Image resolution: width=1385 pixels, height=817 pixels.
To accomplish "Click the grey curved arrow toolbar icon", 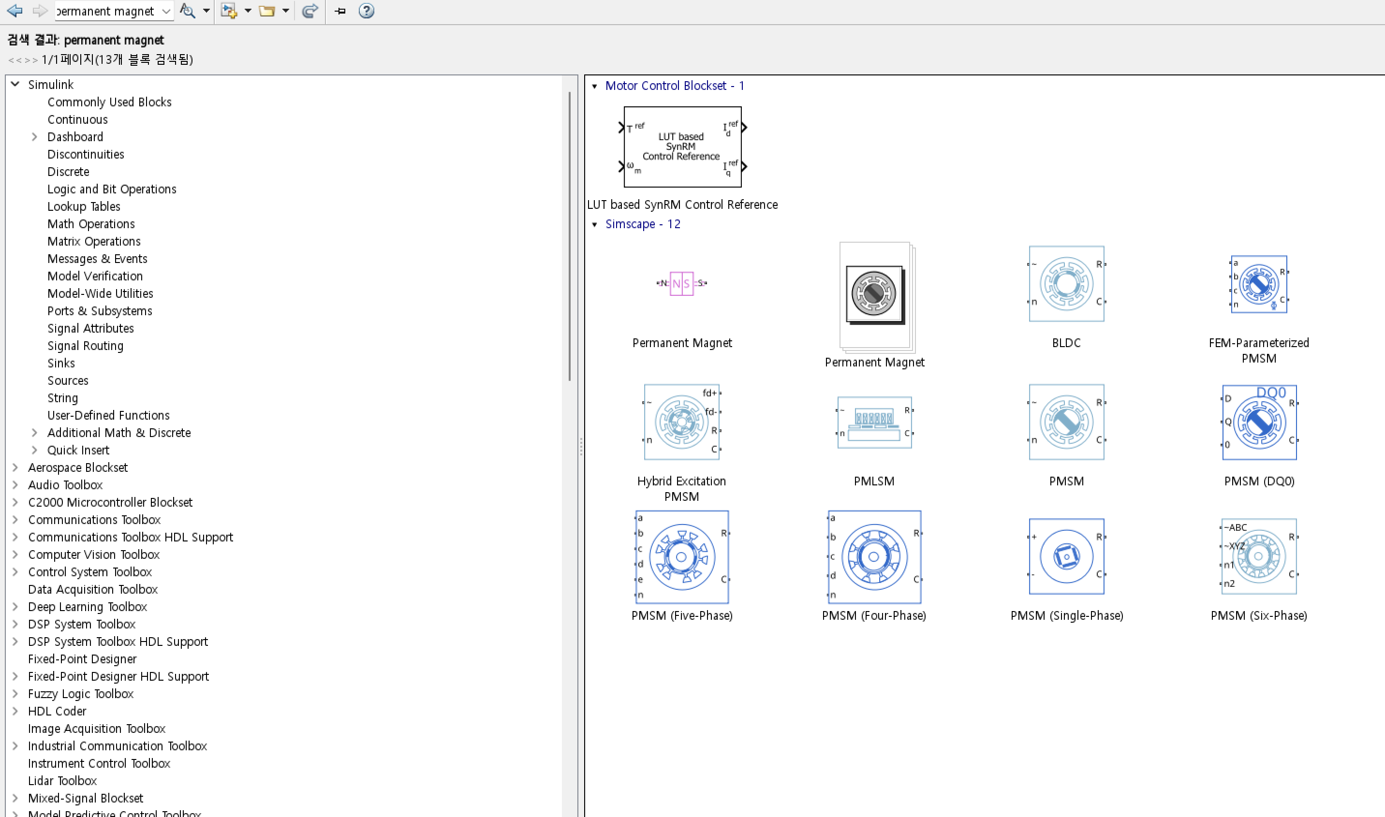I will (x=310, y=11).
